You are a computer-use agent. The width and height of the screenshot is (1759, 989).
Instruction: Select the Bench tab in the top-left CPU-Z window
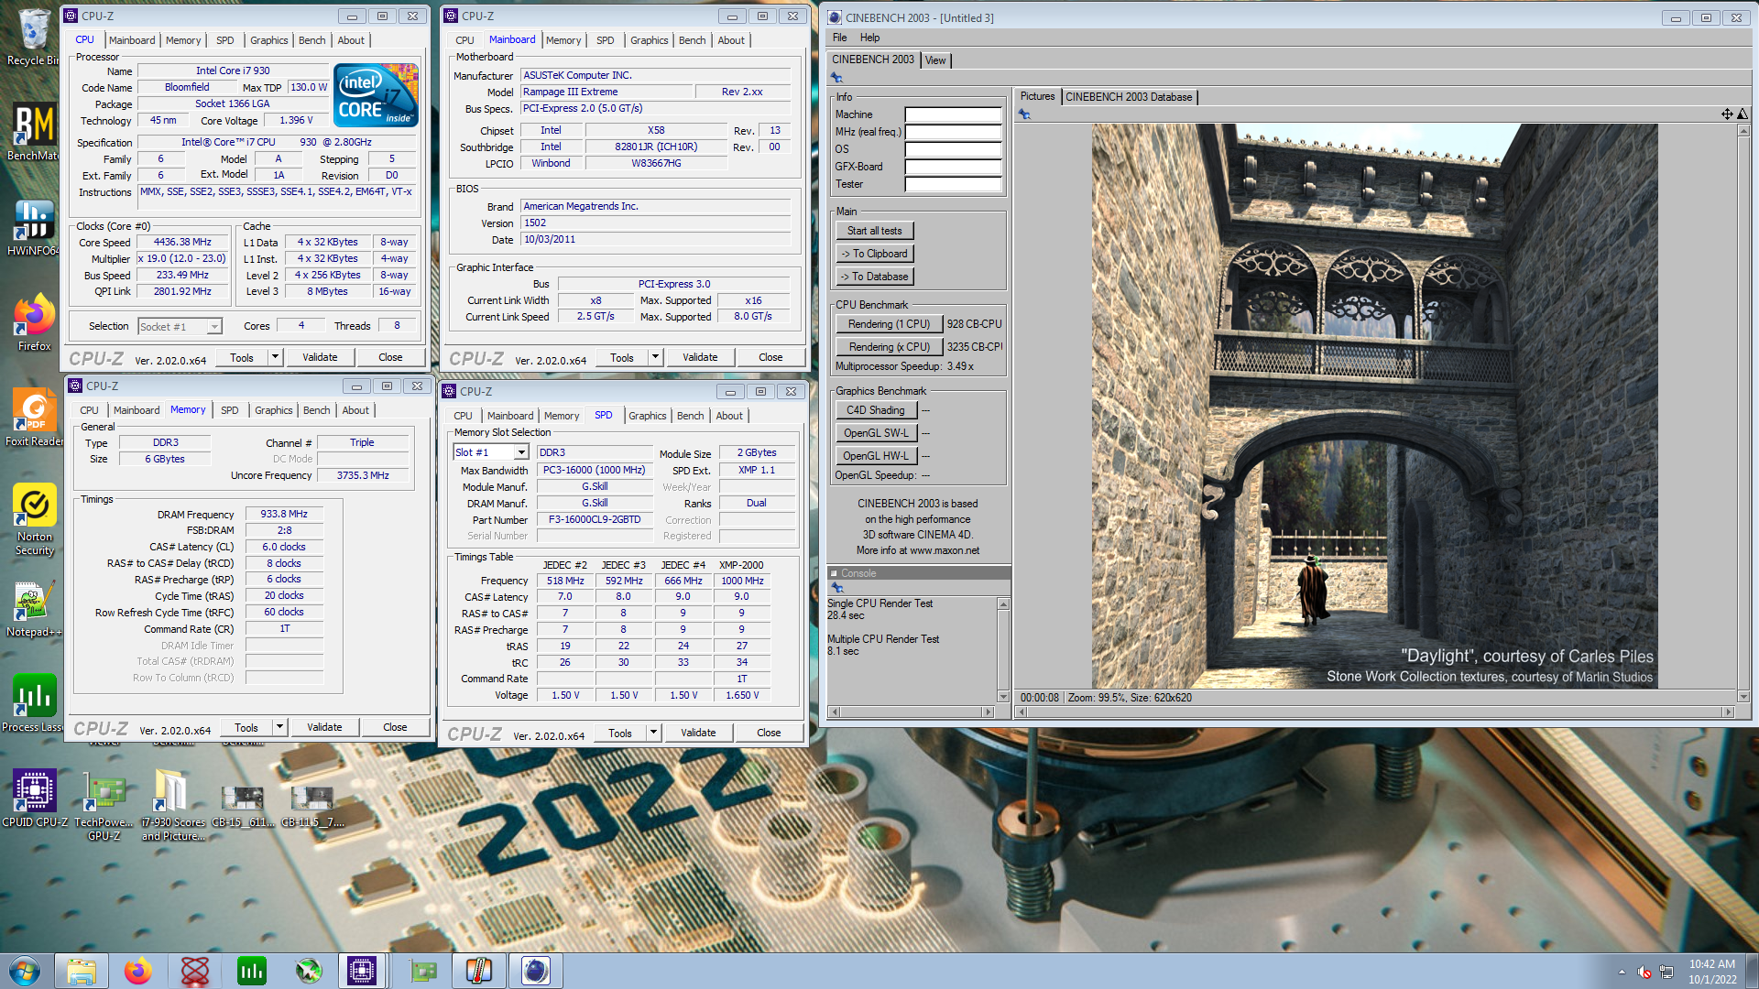click(312, 40)
